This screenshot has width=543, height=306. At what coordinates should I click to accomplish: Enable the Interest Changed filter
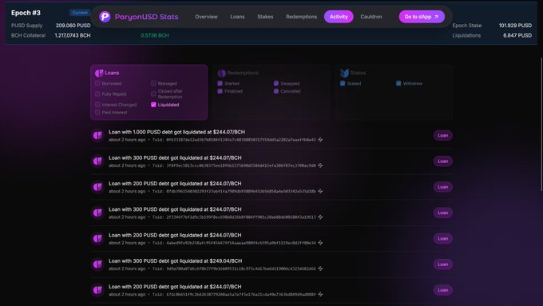(x=97, y=105)
